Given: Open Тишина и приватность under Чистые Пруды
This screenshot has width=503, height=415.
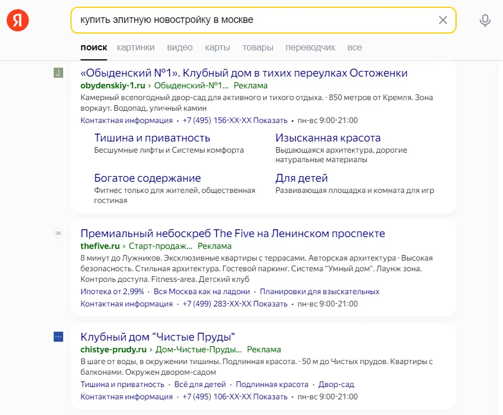Looking at the screenshot, I should pos(122,384).
